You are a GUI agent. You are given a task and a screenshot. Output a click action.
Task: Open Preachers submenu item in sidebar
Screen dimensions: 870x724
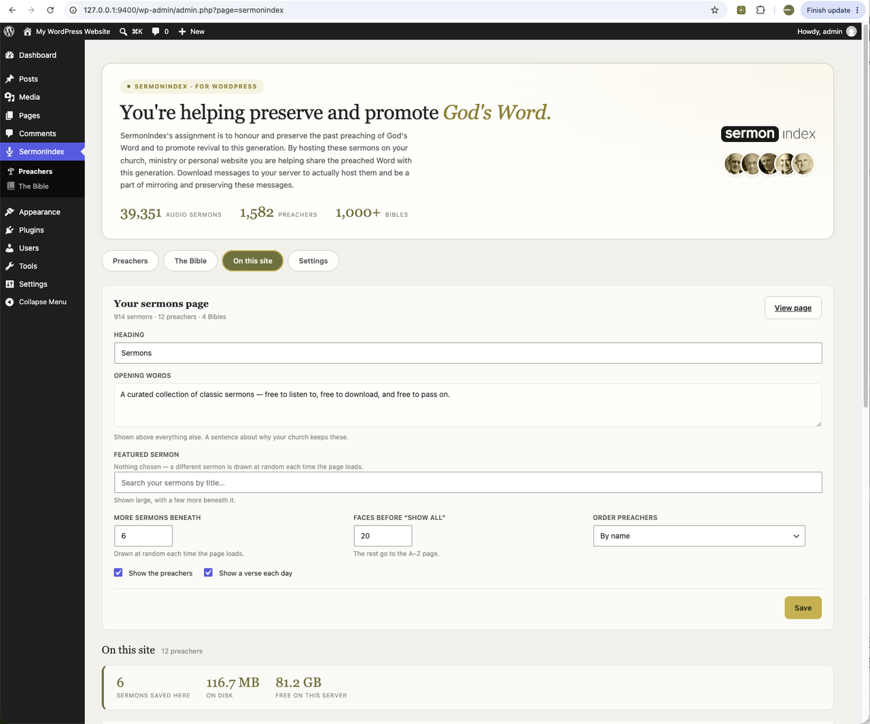35,171
